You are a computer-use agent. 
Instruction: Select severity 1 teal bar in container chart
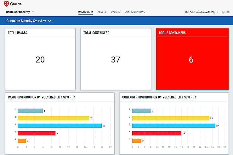coord(141,111)
